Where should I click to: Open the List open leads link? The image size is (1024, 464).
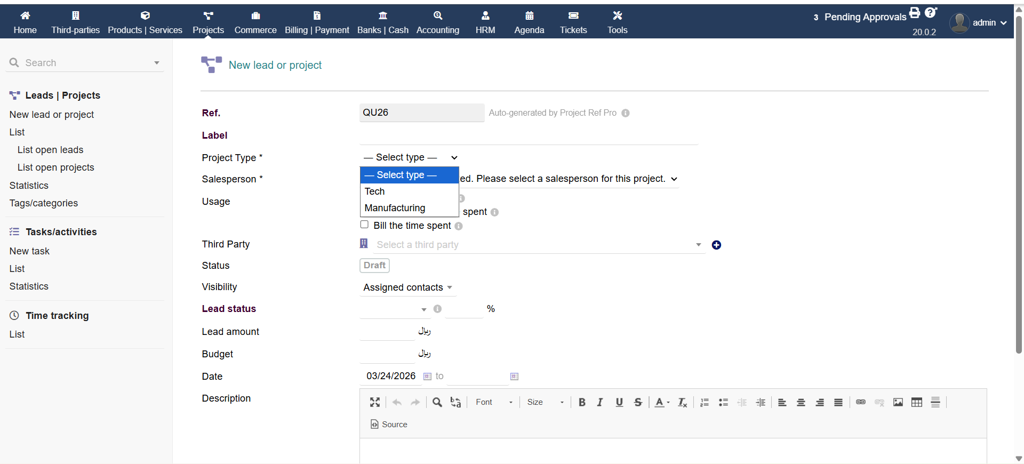pos(50,150)
